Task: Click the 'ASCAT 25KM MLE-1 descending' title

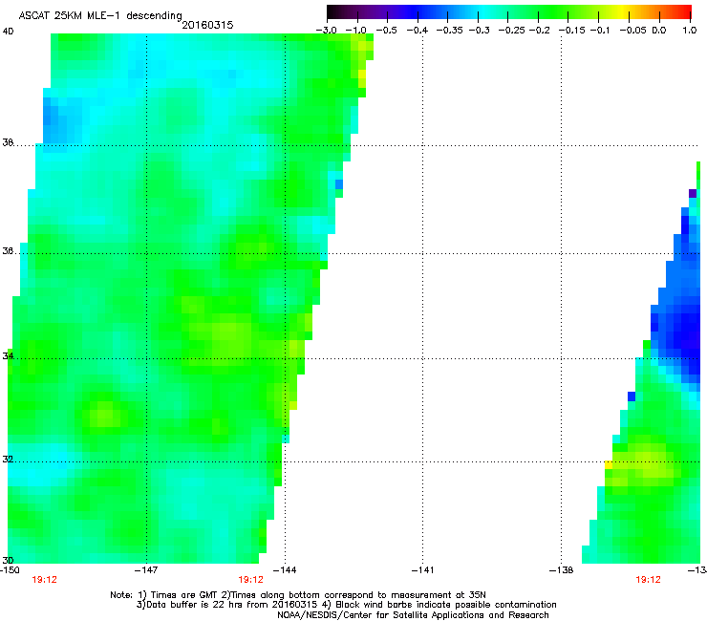Action: (100, 16)
